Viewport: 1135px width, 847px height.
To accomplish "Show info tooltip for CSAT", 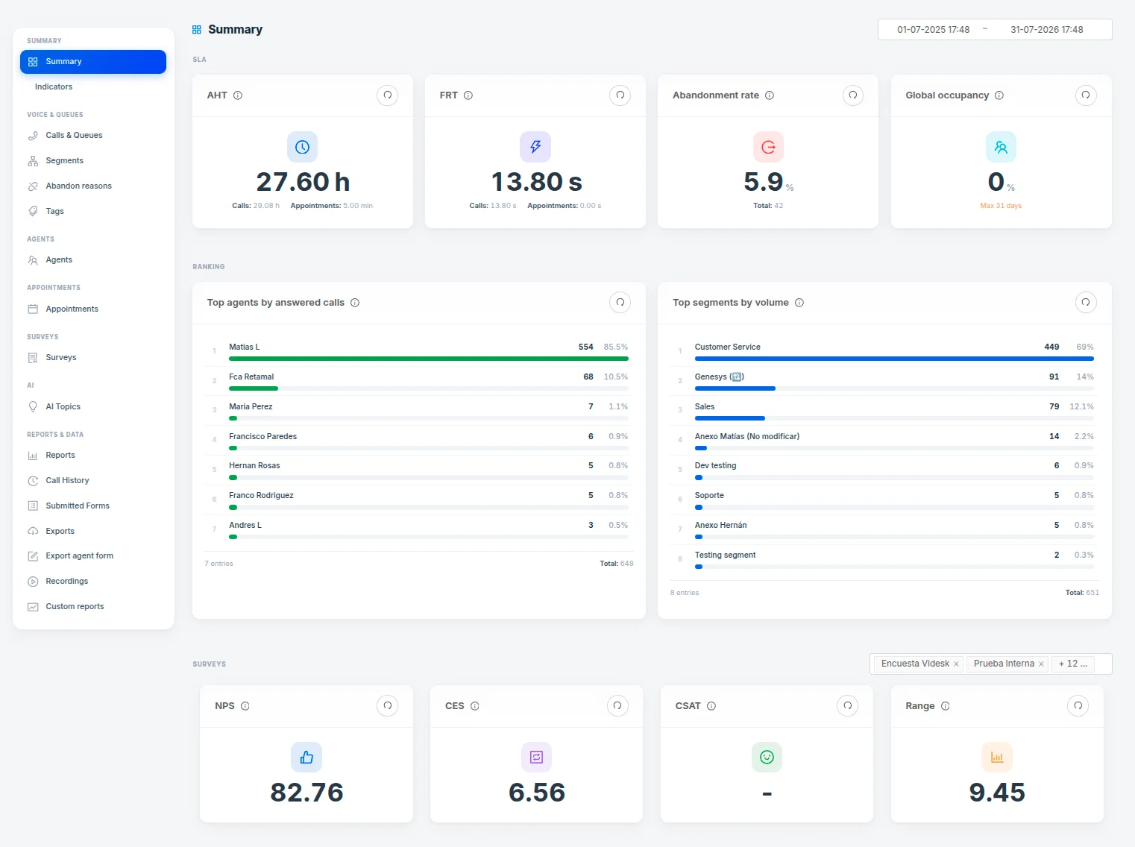I will click(711, 706).
